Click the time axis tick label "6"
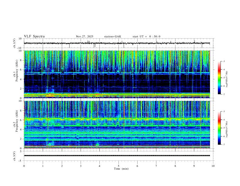 138,166
